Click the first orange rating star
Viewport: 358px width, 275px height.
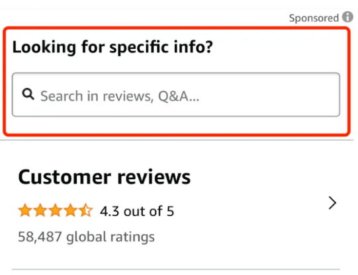(25, 210)
